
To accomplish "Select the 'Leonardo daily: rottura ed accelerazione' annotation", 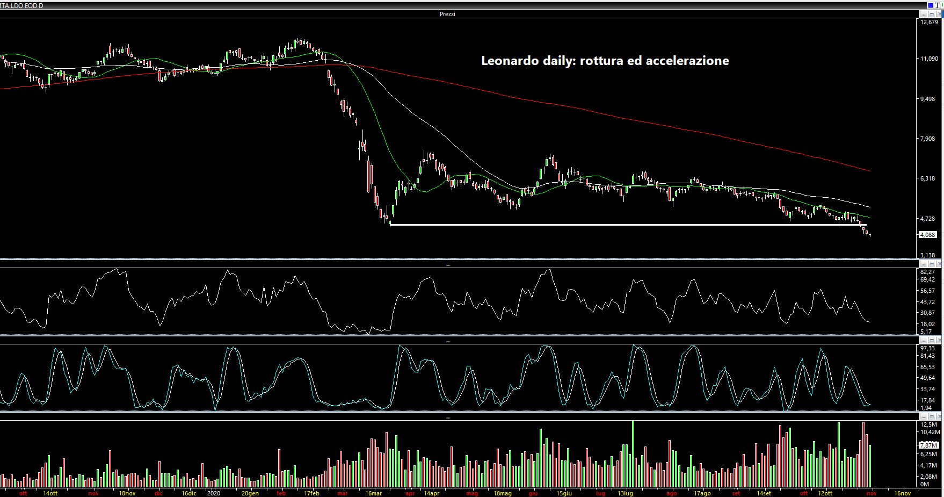I will point(605,61).
